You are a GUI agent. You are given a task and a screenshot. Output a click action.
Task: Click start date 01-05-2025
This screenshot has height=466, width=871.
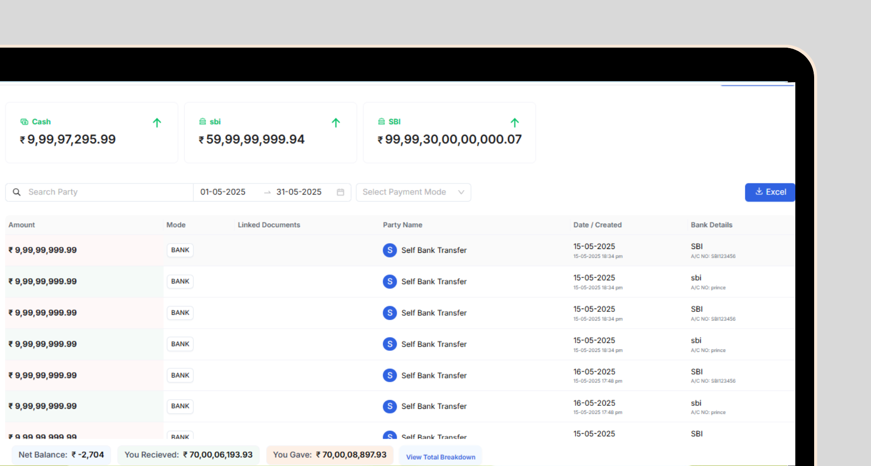click(223, 192)
